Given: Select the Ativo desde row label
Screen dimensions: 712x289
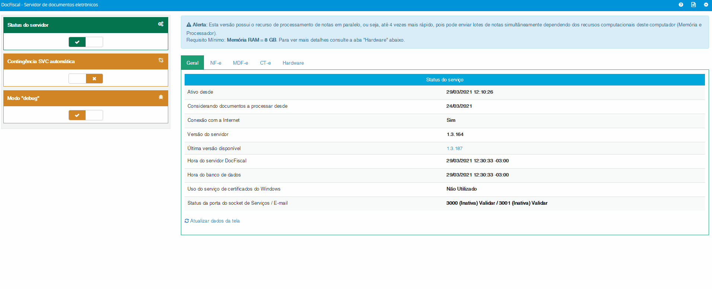Looking at the screenshot, I should pyautogui.click(x=200, y=92).
